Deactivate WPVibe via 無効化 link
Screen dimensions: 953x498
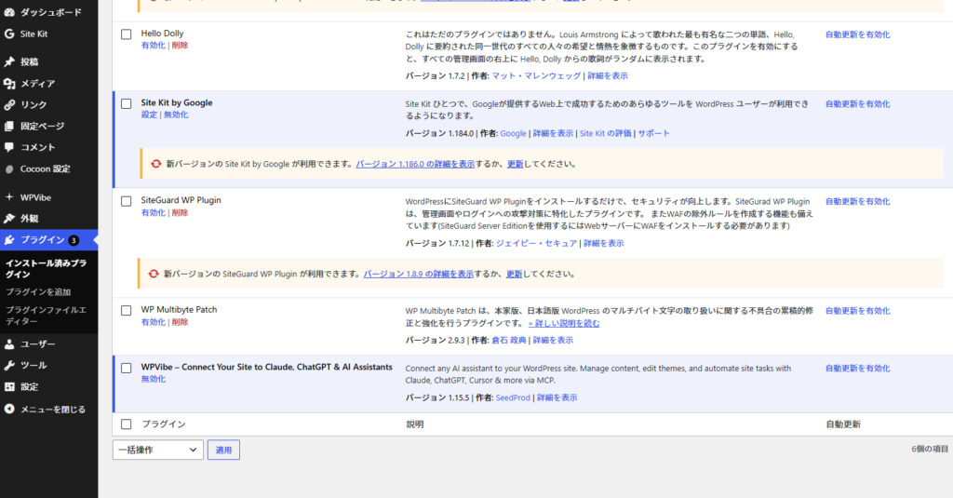point(154,379)
